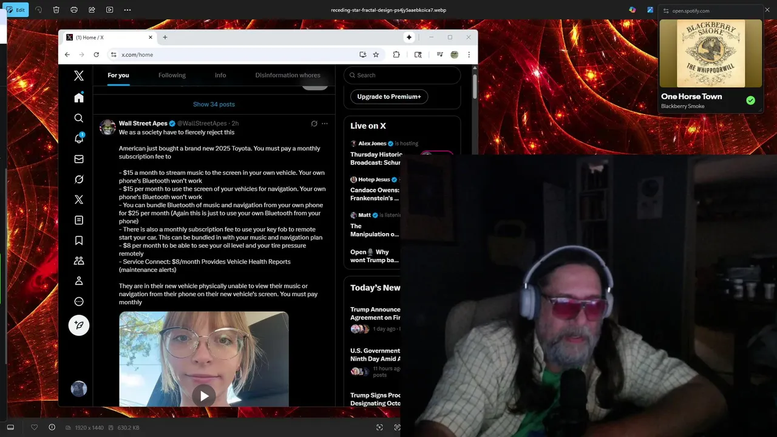Open Lists icon in X sidebar
The image size is (777, 437).
[79, 220]
